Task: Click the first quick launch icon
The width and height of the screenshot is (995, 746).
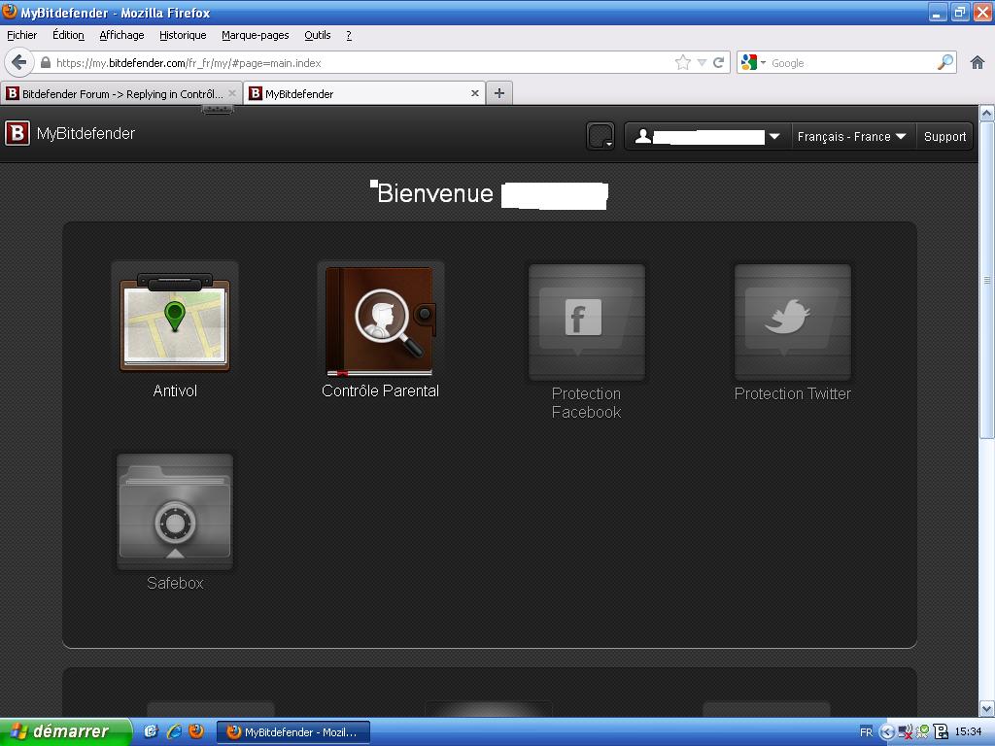Action: coord(151,731)
